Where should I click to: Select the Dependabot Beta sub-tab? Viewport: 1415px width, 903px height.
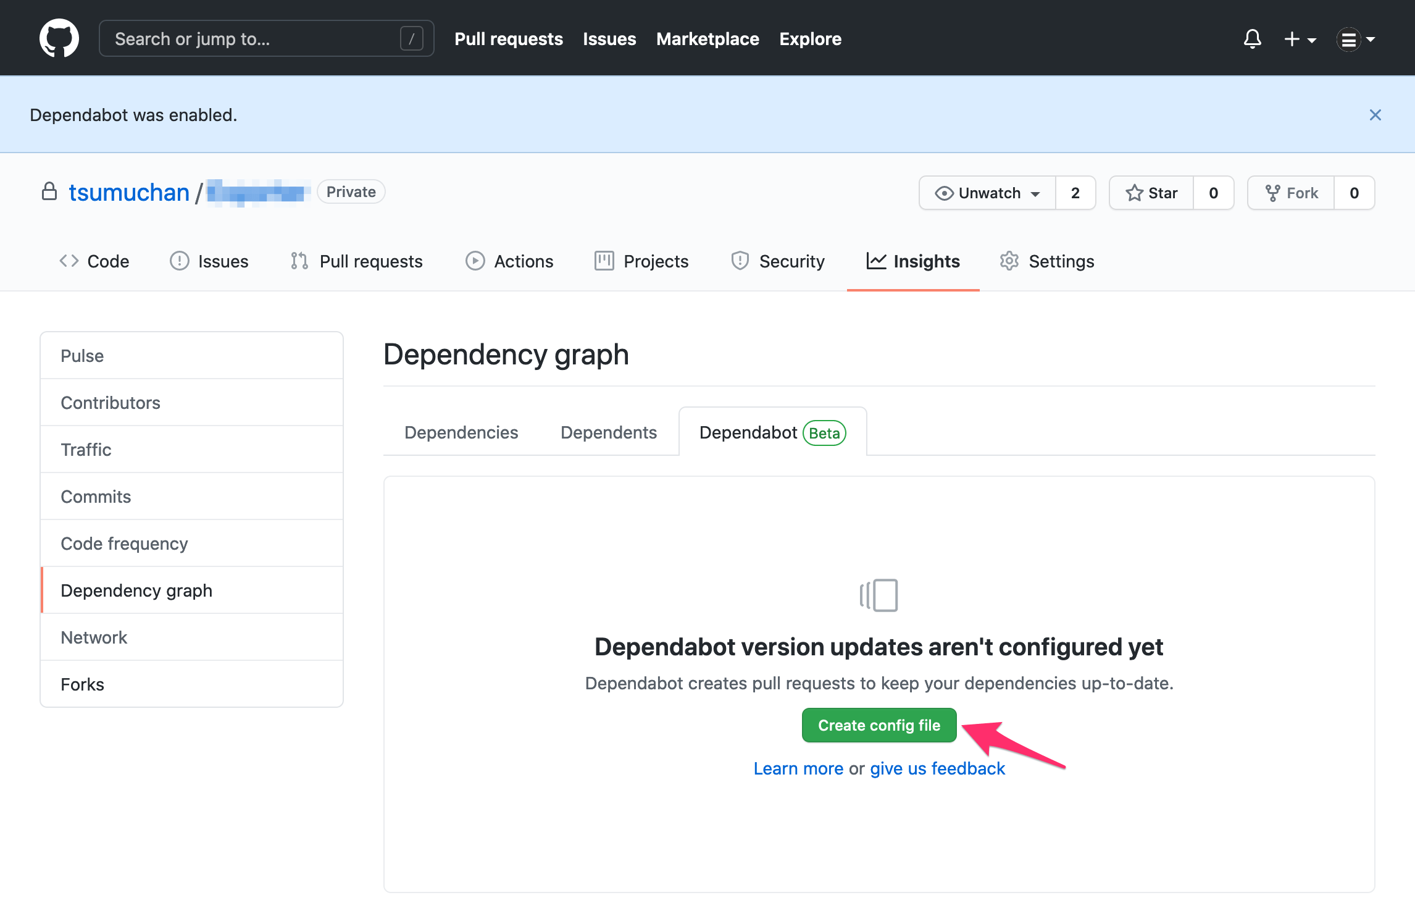click(x=772, y=432)
